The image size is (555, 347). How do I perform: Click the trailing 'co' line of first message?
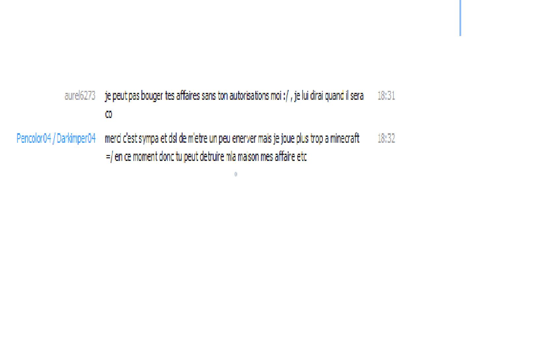[x=109, y=114]
